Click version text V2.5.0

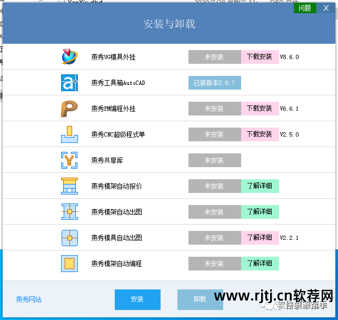pyautogui.click(x=289, y=134)
